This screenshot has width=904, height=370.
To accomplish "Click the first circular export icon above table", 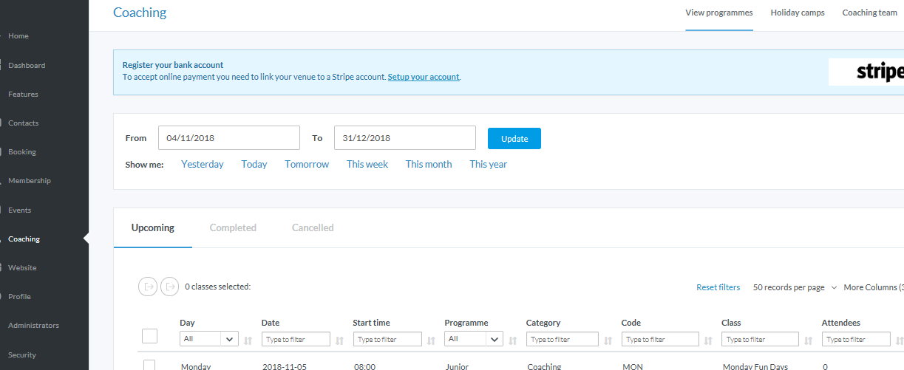I will 148,287.
